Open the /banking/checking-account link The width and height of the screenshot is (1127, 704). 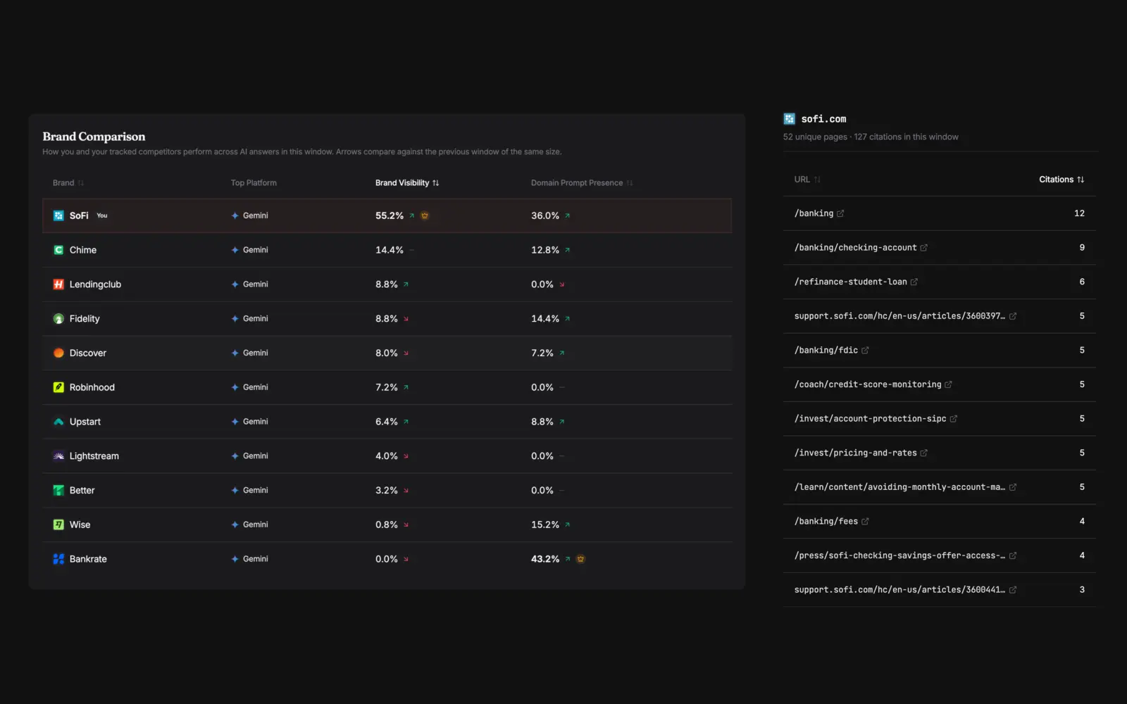pos(855,248)
